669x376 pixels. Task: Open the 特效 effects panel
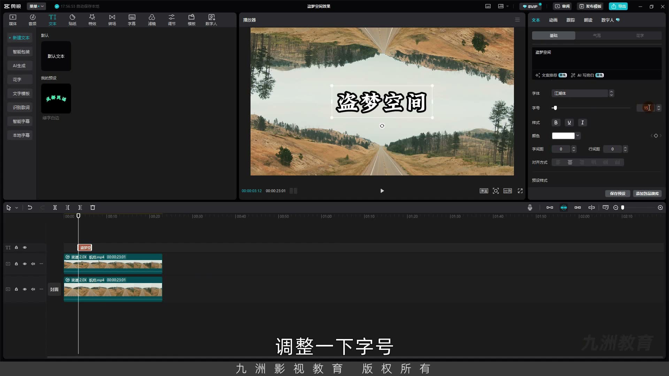(x=92, y=20)
